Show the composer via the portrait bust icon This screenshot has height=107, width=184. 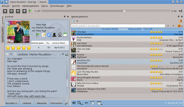pyautogui.click(x=60, y=35)
